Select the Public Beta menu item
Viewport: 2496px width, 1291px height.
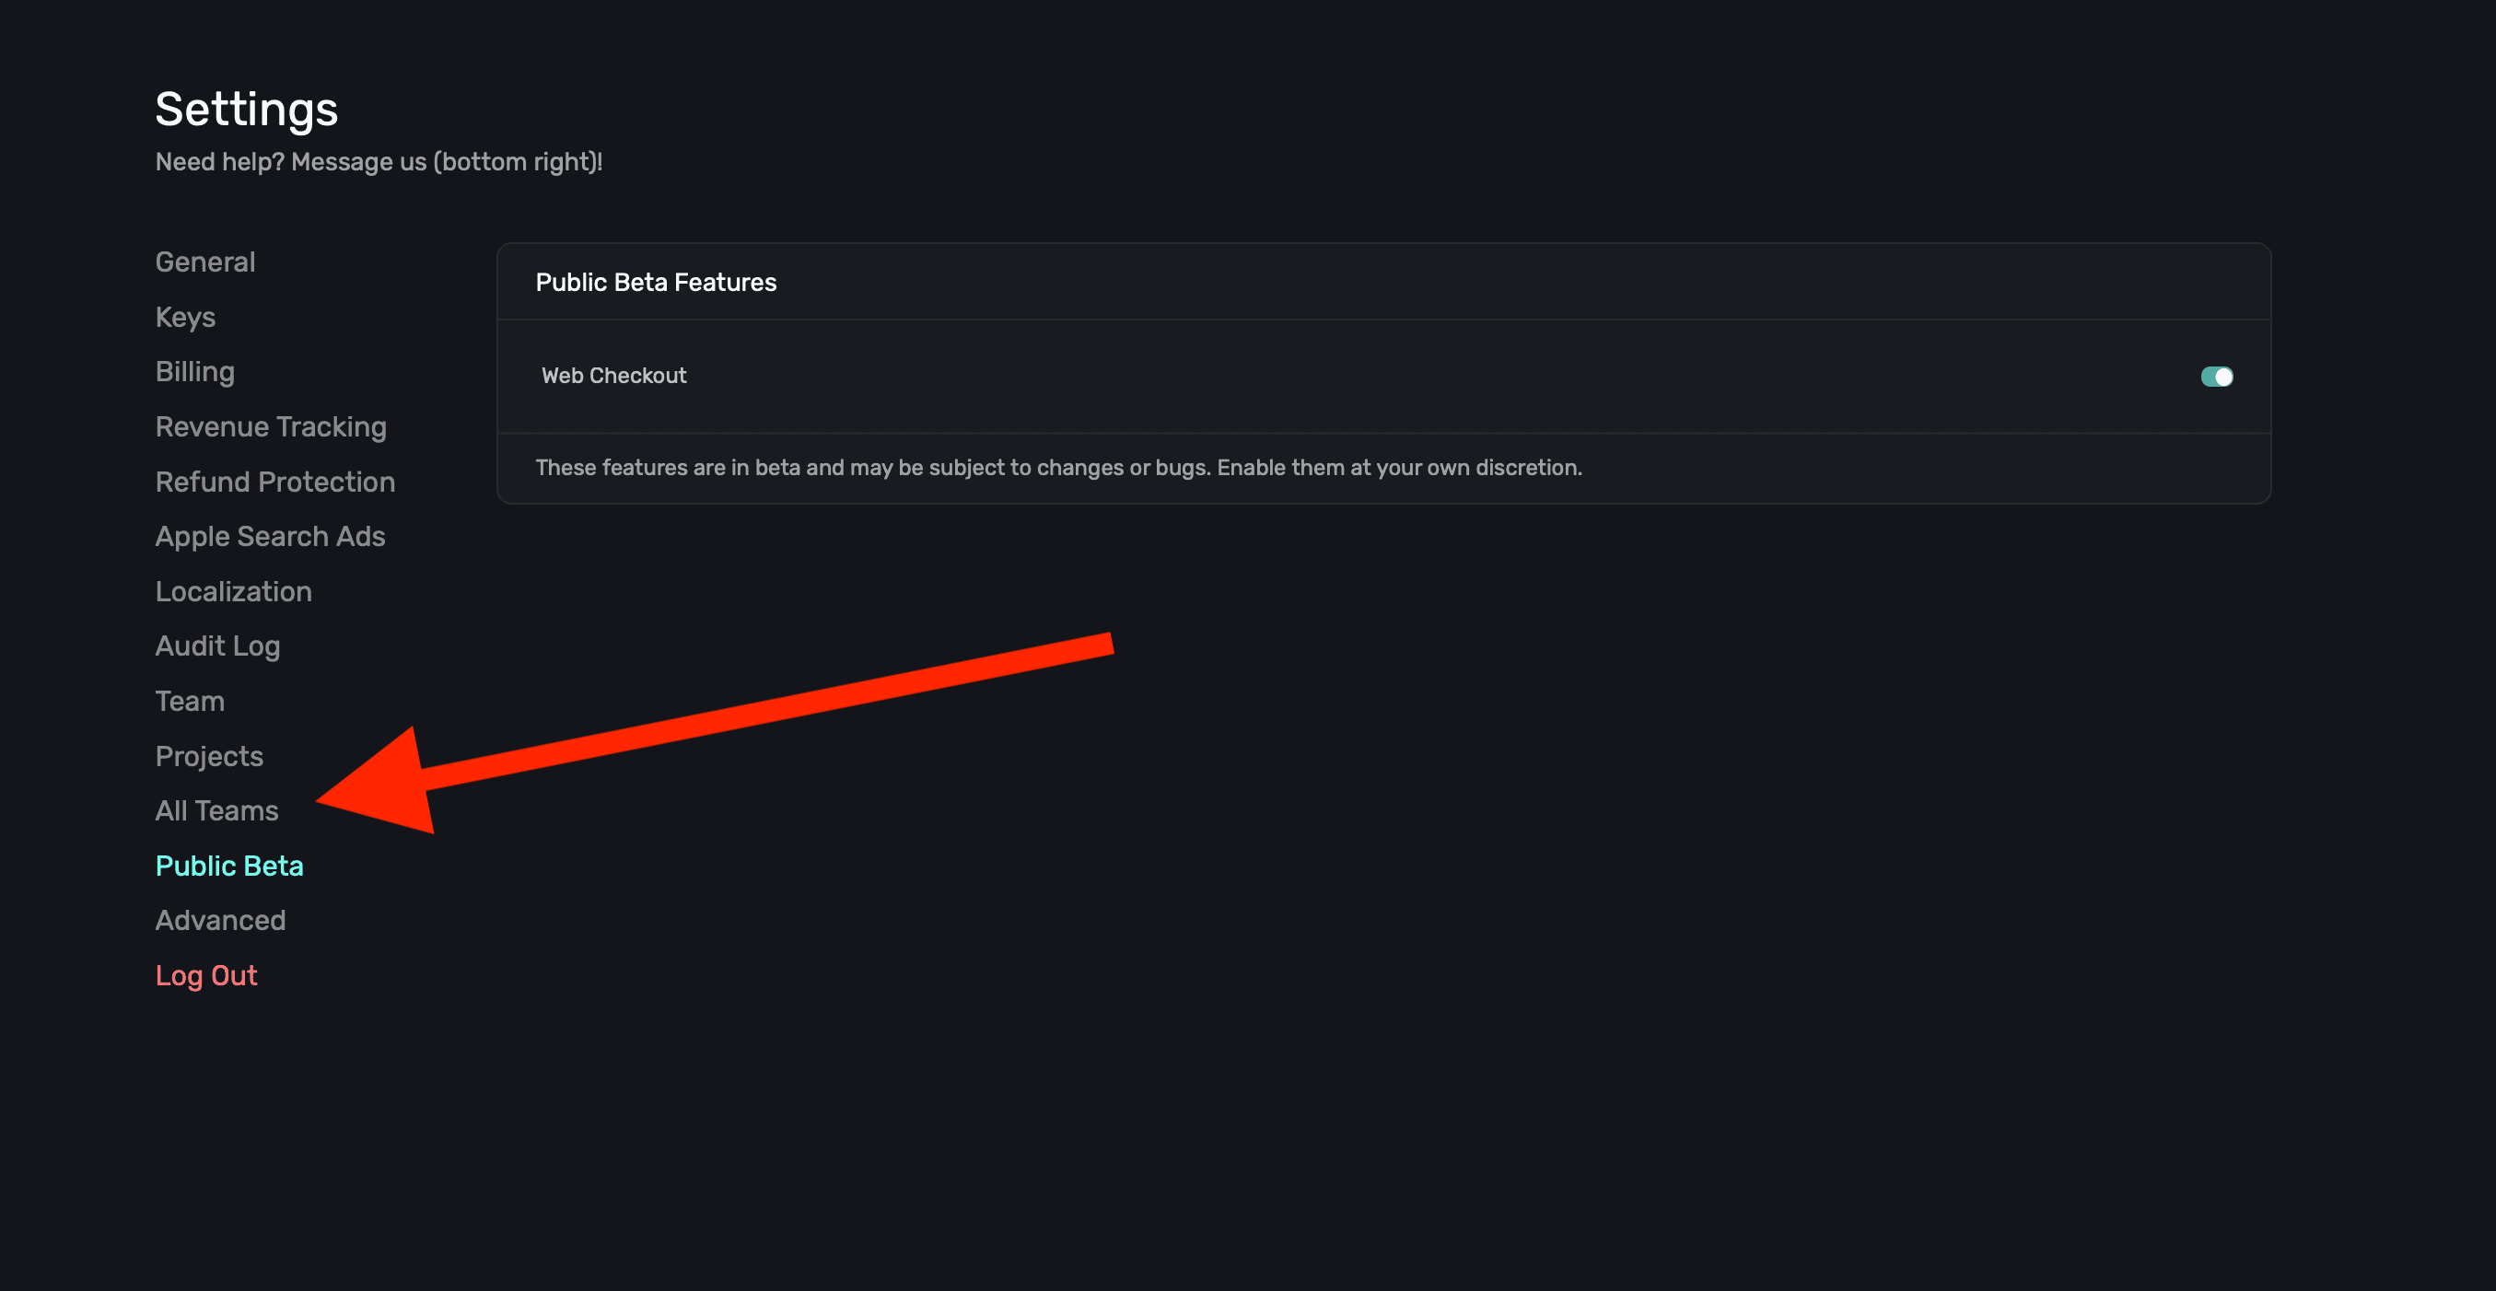coord(229,866)
